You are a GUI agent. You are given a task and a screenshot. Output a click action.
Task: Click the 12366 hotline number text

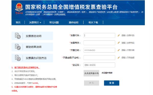35,83
